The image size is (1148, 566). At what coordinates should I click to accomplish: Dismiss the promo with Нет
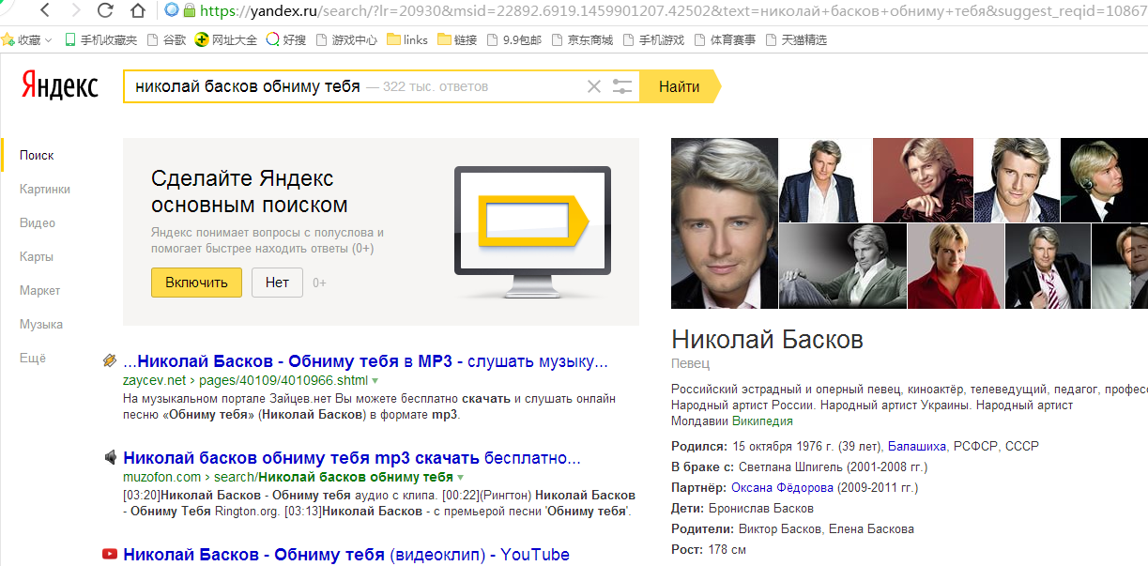277,283
